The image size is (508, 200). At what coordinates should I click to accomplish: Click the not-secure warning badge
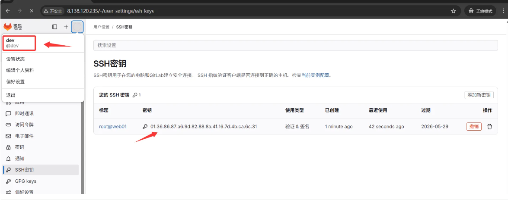click(53, 11)
